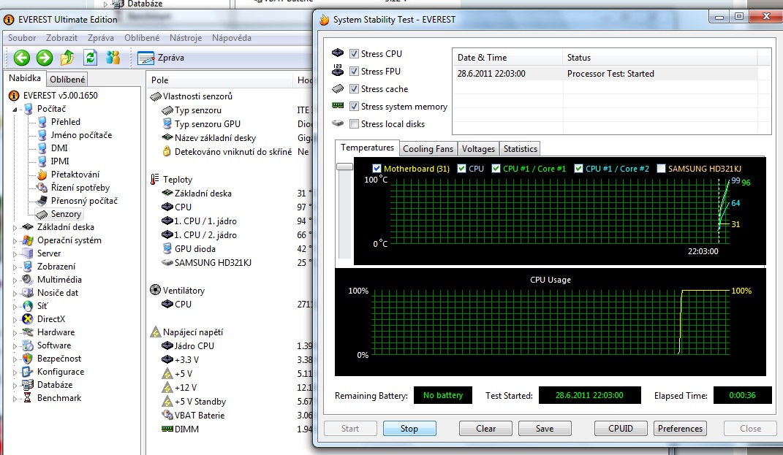The image size is (783, 455).
Task: Select the Přenosný počítač laptop icon
Action: point(42,201)
